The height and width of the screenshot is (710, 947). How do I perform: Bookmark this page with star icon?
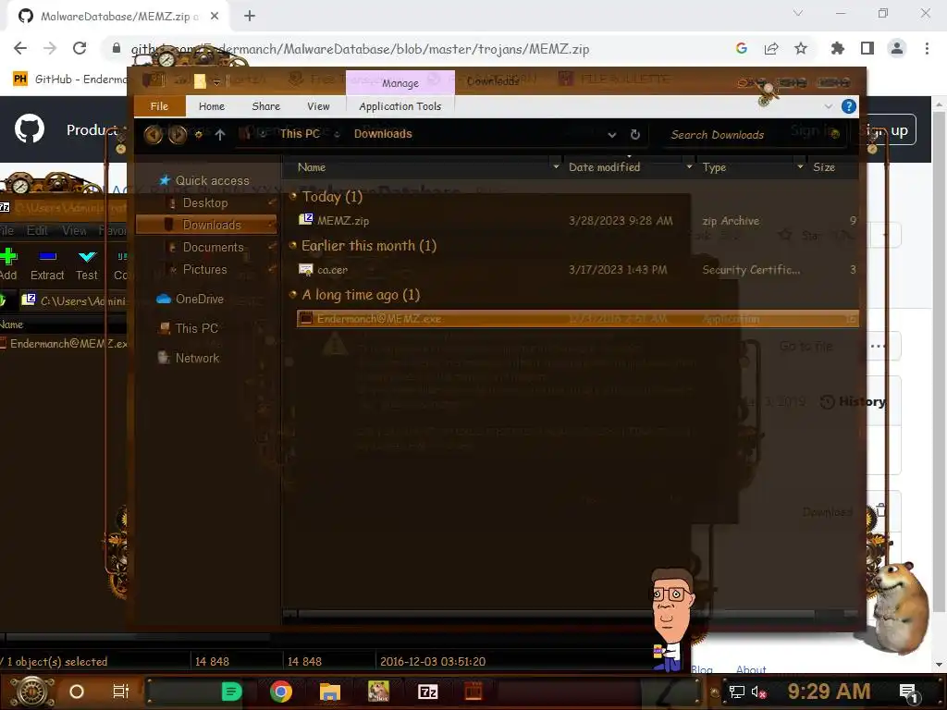[801, 48]
